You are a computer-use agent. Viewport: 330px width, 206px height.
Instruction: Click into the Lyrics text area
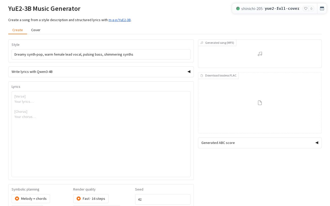pyautogui.click(x=101, y=134)
